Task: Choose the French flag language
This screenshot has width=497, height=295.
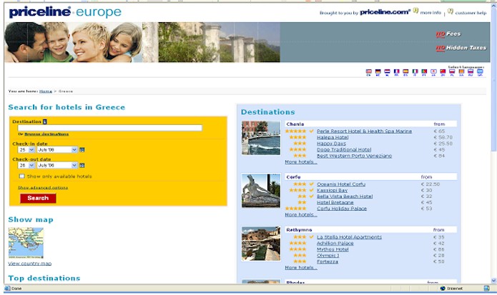Action: pyautogui.click(x=396, y=72)
